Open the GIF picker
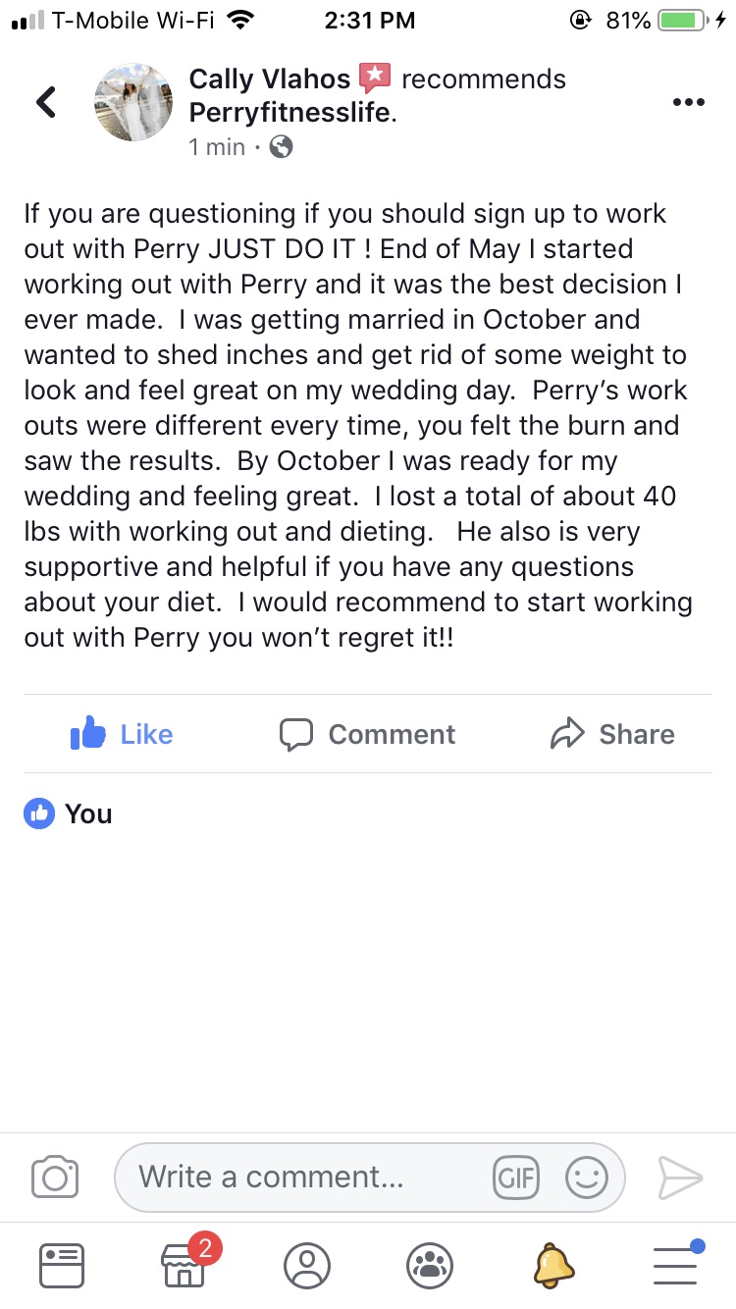 (516, 1177)
